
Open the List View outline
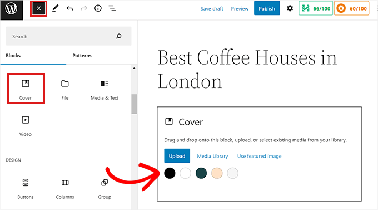112,8
